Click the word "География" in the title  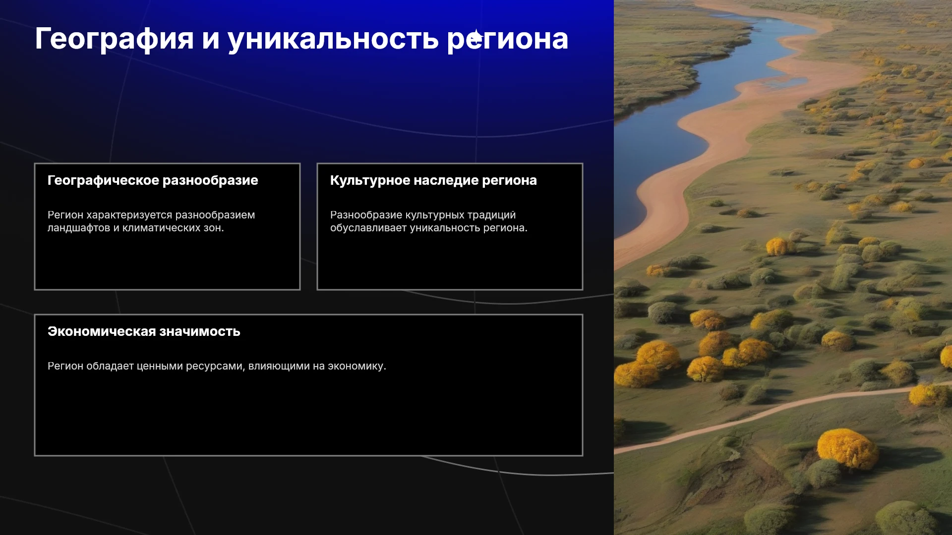[x=115, y=39]
